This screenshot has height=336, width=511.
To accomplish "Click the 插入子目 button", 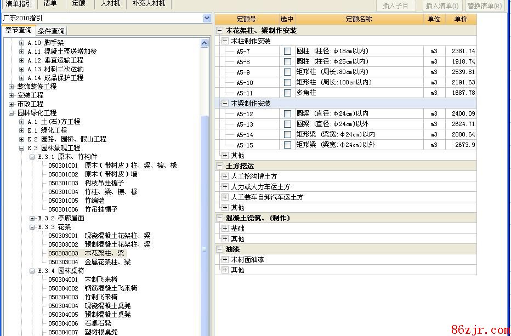I will [x=396, y=6].
